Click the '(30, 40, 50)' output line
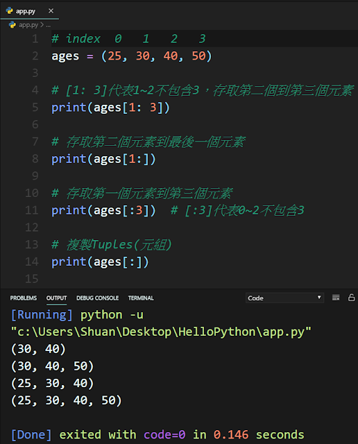358x444 pixels. [53, 366]
